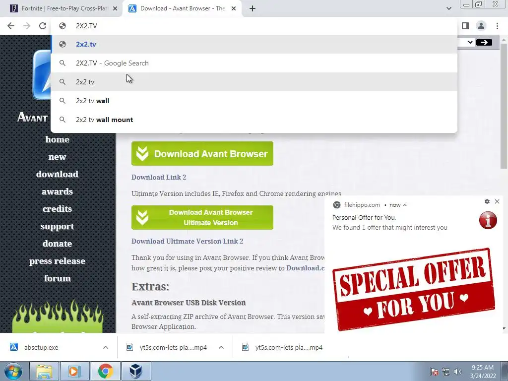Open the Chrome profile avatar

pyautogui.click(x=481, y=26)
